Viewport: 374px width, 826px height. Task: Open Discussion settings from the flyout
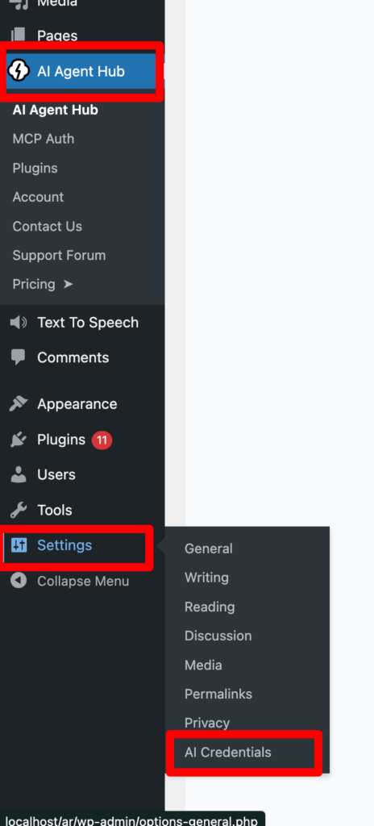[218, 636]
